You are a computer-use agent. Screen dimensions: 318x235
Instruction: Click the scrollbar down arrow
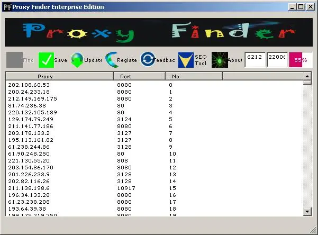[307, 212]
